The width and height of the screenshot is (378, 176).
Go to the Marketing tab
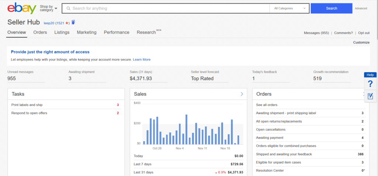click(x=86, y=32)
